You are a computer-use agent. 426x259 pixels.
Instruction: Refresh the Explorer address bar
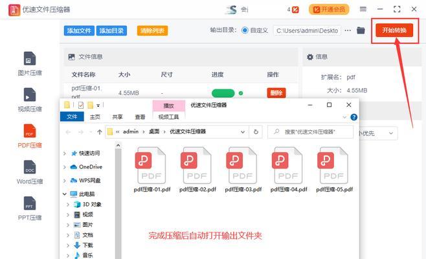pos(256,132)
